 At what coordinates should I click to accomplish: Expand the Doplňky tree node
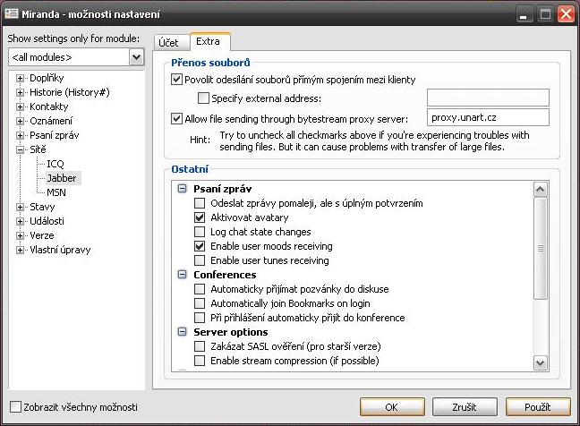[21, 78]
